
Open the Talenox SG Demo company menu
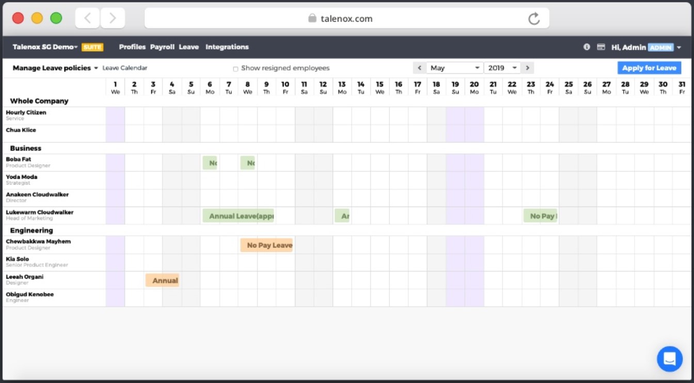coord(45,47)
